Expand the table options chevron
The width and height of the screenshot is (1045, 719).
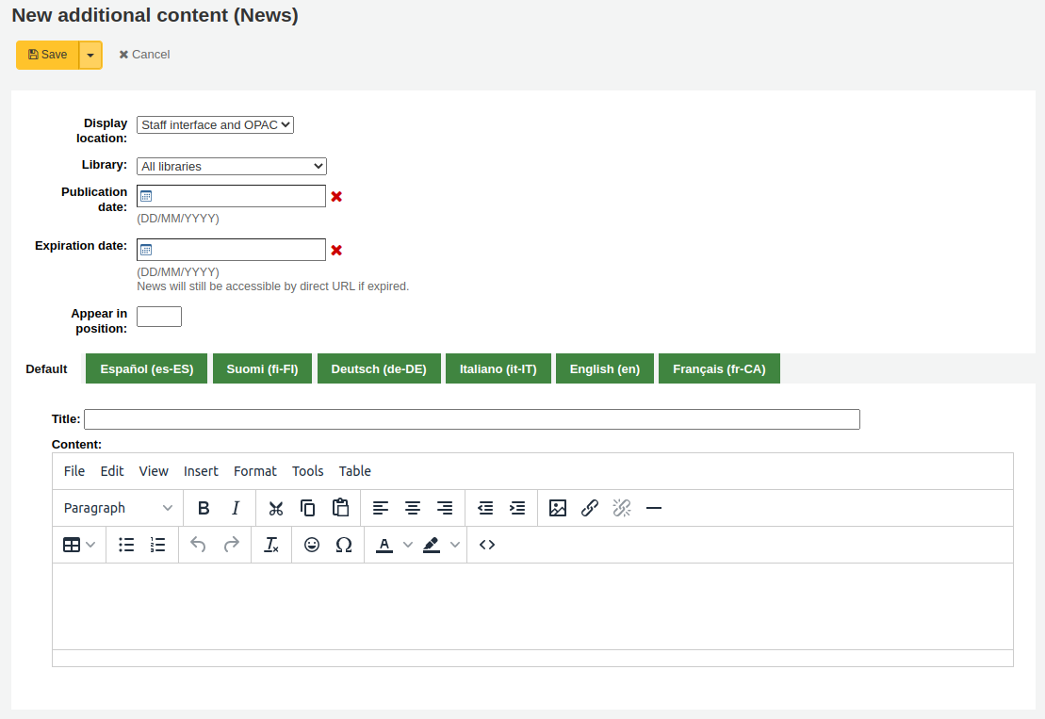pyautogui.click(x=90, y=545)
